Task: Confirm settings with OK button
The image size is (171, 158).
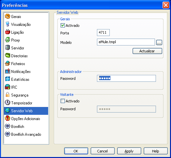Action: [x=76, y=151]
